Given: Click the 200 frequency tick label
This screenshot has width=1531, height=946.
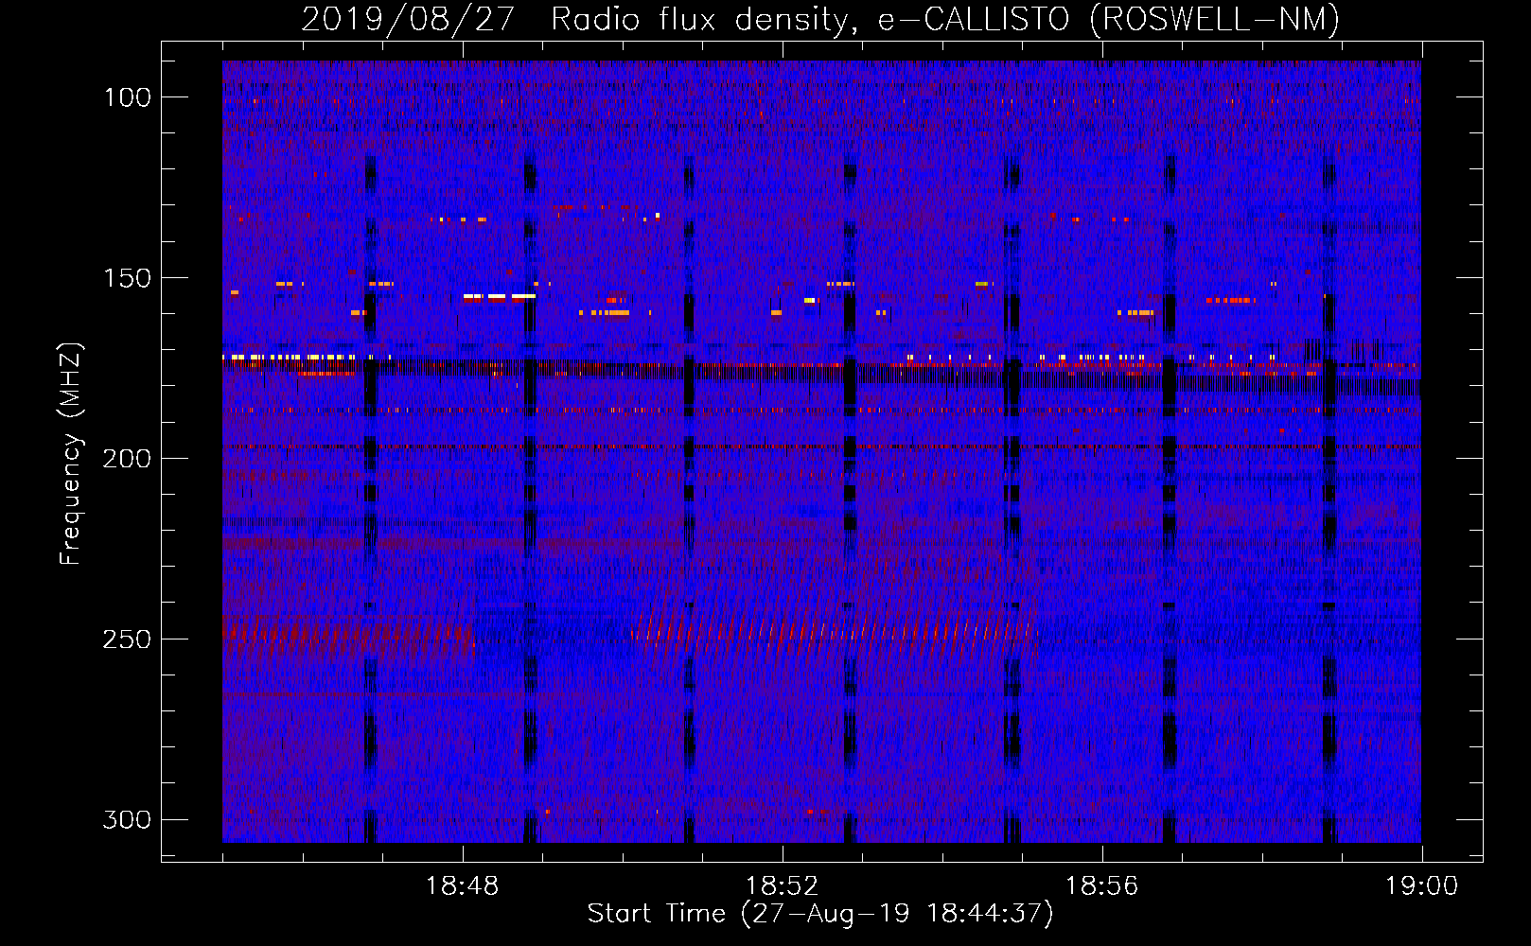Looking at the screenshot, I should pyautogui.click(x=127, y=459).
